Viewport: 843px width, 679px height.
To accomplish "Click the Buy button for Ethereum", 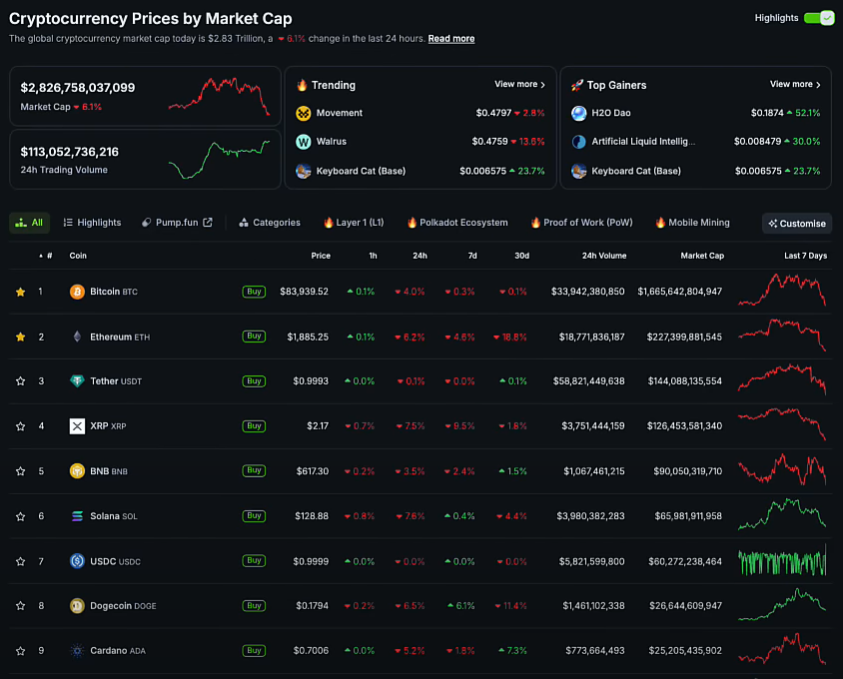I will 254,337.
